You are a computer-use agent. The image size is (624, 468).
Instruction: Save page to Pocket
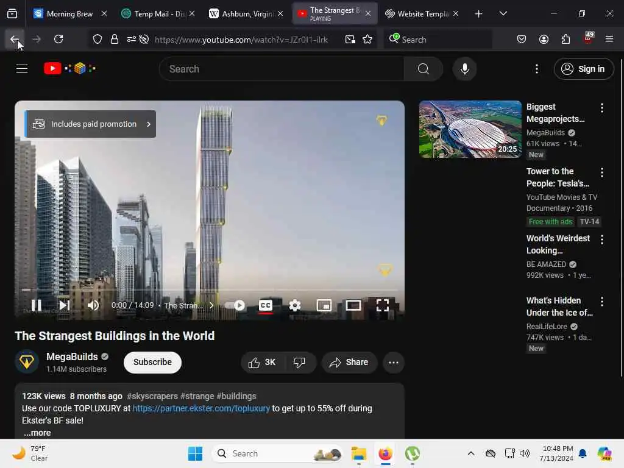point(522,39)
